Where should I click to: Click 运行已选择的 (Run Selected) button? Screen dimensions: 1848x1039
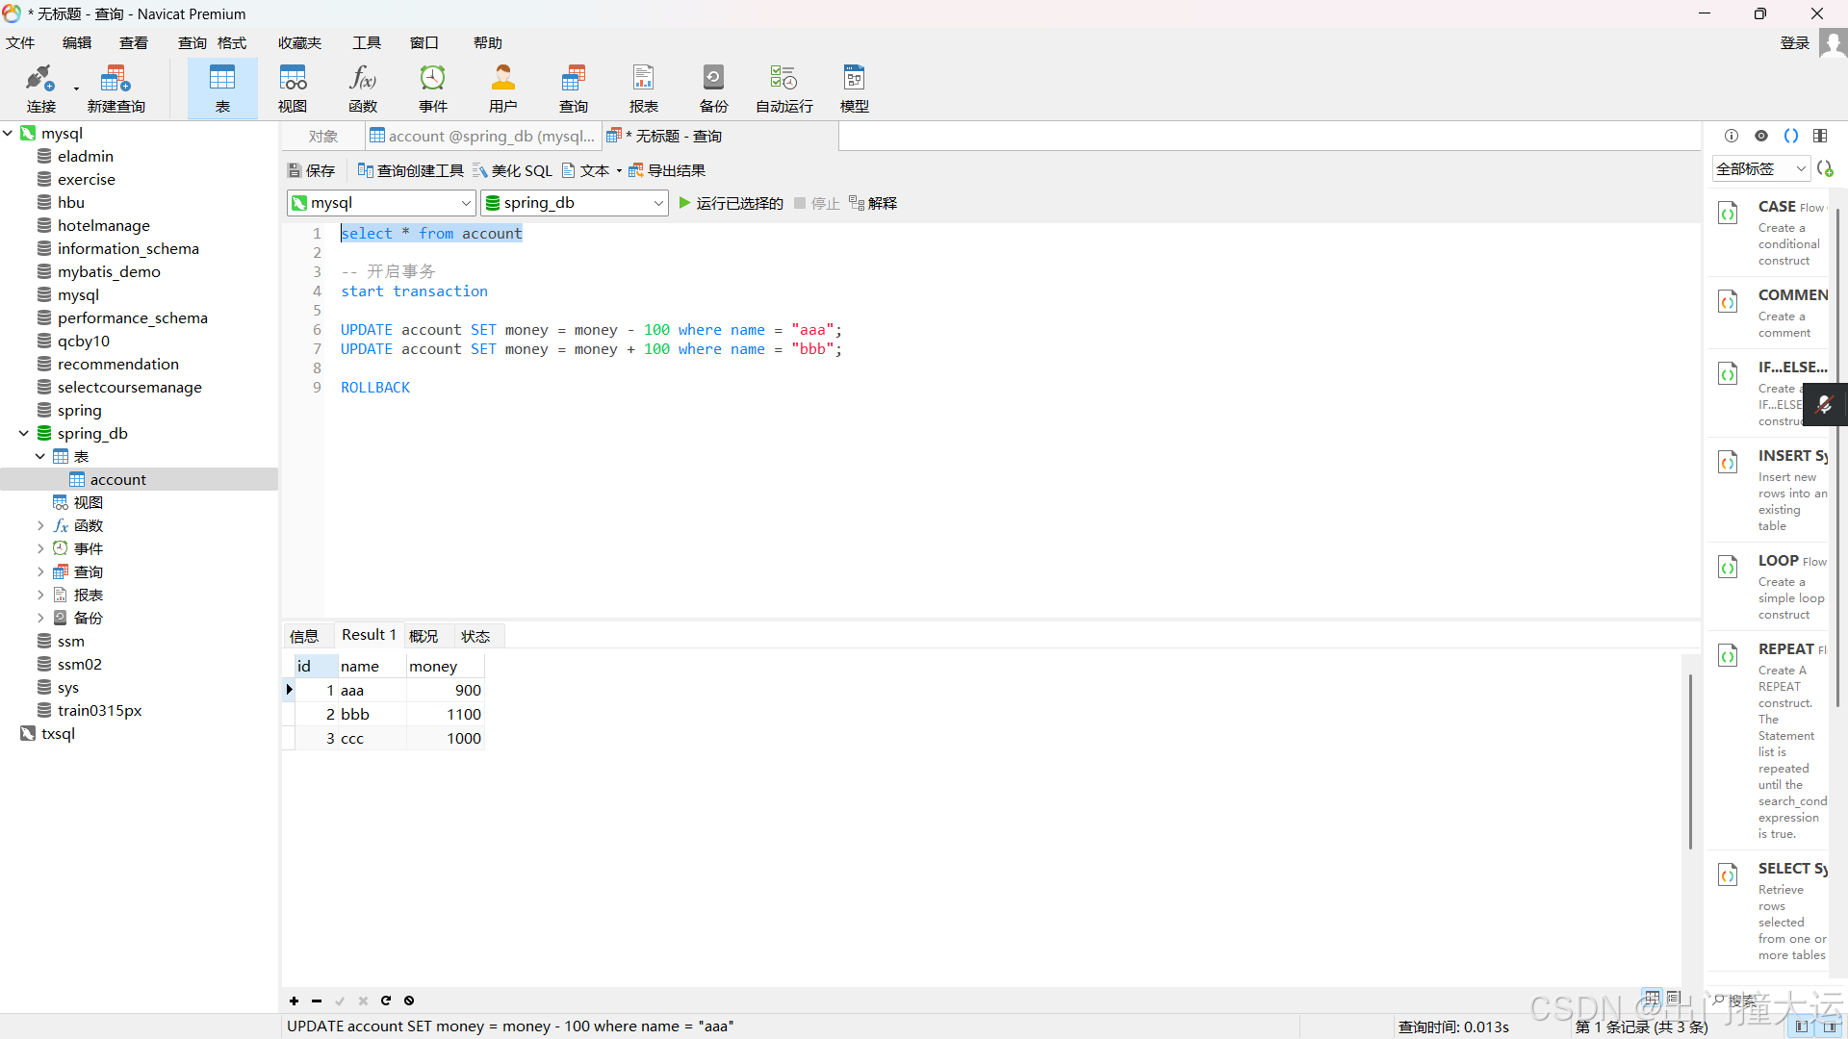pyautogui.click(x=731, y=203)
